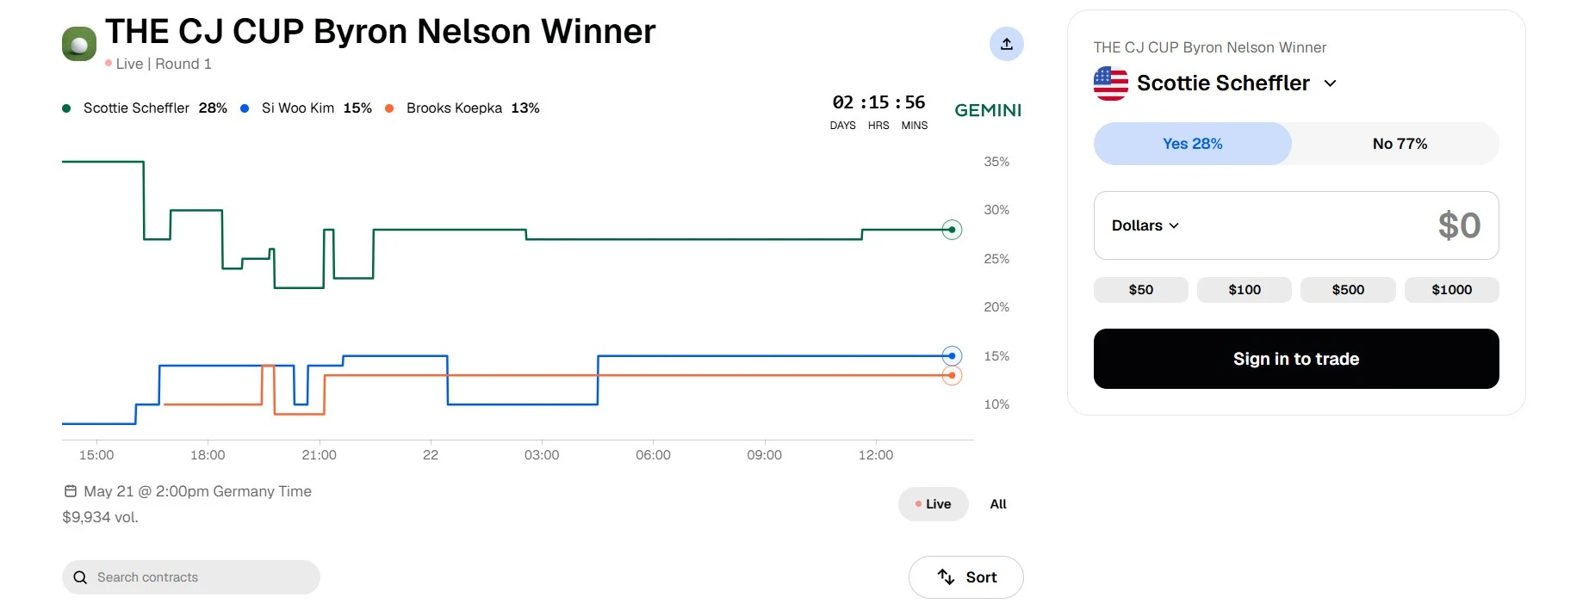Select No 77% option
Viewport: 1589px width, 616px height.
click(x=1400, y=144)
